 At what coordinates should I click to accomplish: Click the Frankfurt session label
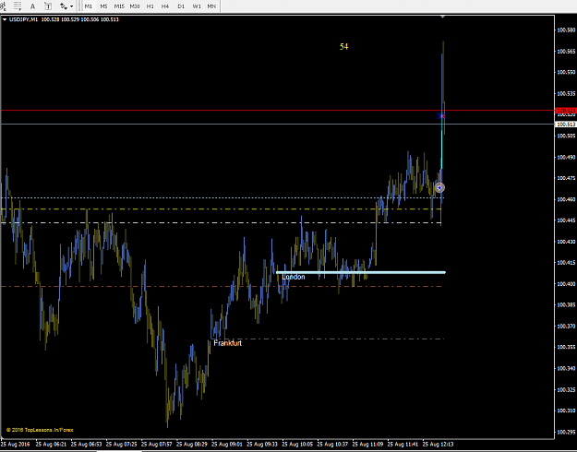(x=228, y=343)
